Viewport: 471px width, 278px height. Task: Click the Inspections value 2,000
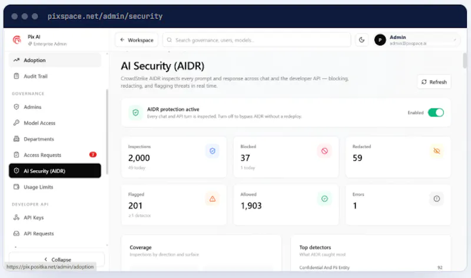point(139,158)
